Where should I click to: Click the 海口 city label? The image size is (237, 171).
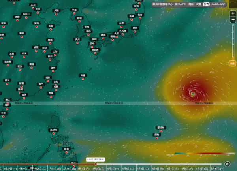click(7, 105)
